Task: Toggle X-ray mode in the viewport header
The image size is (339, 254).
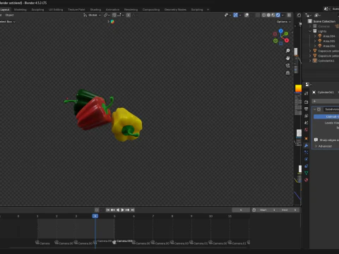Action: [x=258, y=15]
